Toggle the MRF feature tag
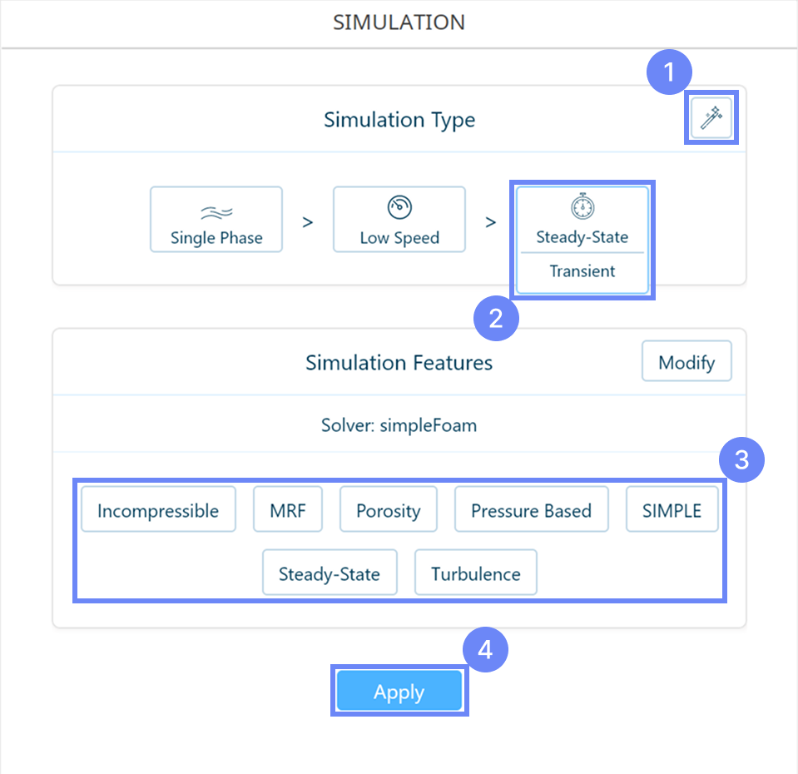798x774 pixels. click(x=288, y=510)
